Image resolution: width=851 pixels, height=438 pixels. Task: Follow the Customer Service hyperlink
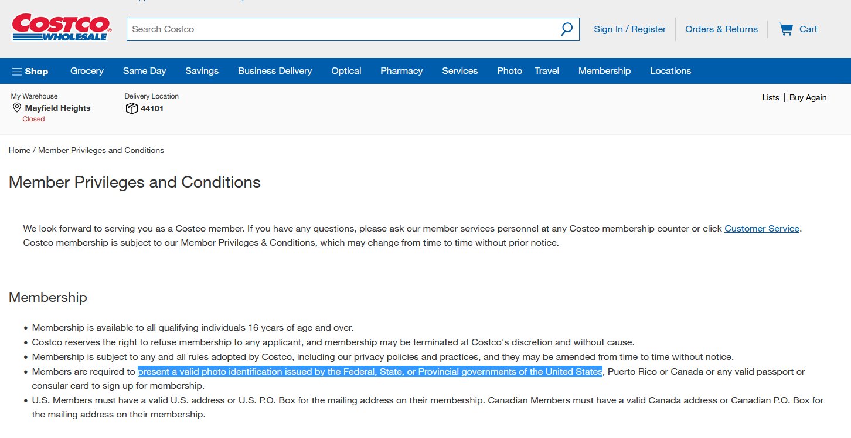[x=761, y=229]
